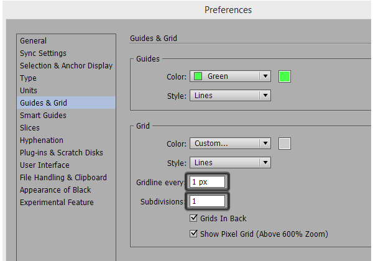Toggle the Grids In Back checkbox
Screen dimensions: 373x261
(193, 218)
